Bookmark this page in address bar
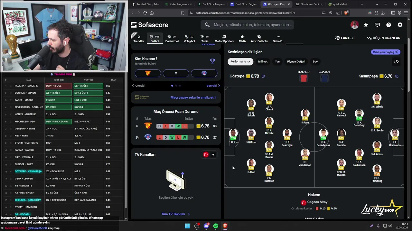412x231 pixels. [183, 13]
